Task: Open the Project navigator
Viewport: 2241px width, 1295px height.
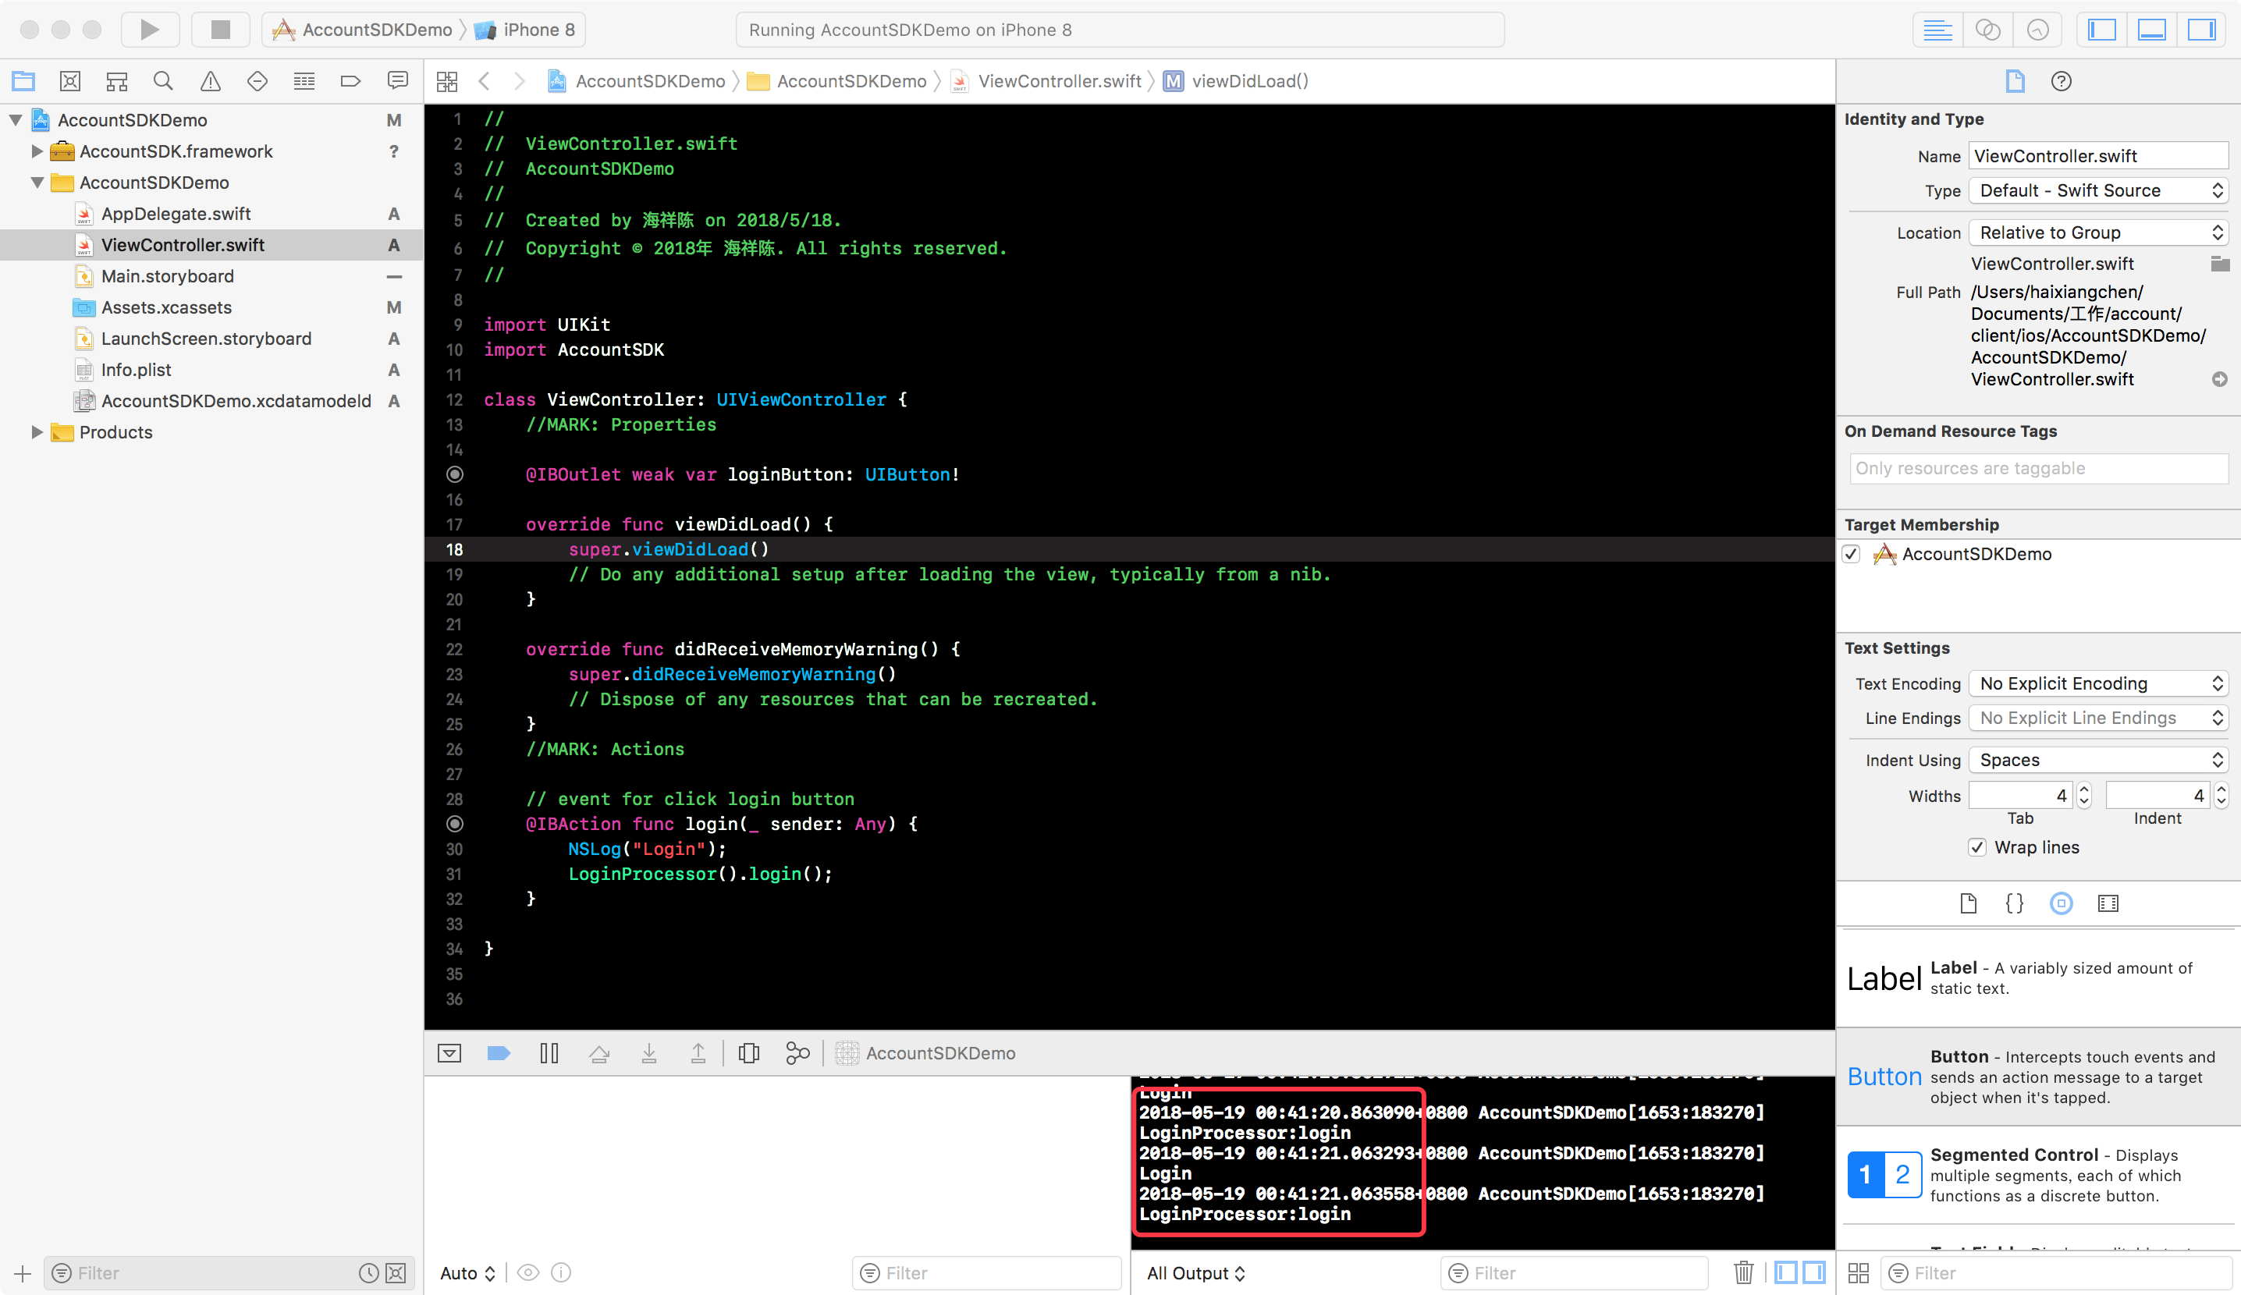Action: [23, 81]
